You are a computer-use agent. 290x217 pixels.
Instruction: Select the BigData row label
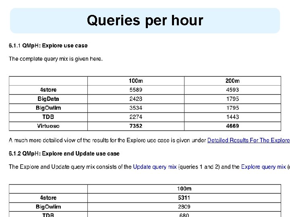click(x=48, y=99)
